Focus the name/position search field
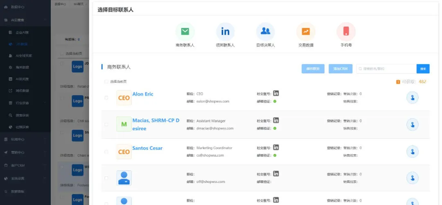442x205 pixels. [386, 69]
